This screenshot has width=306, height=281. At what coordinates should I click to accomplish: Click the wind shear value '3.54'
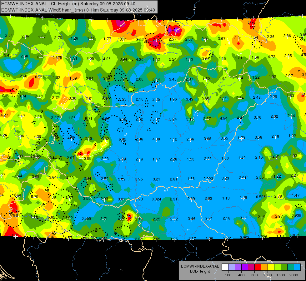click(244, 217)
